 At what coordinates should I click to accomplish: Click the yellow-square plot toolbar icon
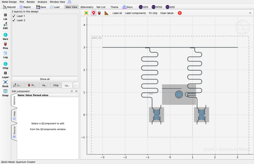(86, 13)
